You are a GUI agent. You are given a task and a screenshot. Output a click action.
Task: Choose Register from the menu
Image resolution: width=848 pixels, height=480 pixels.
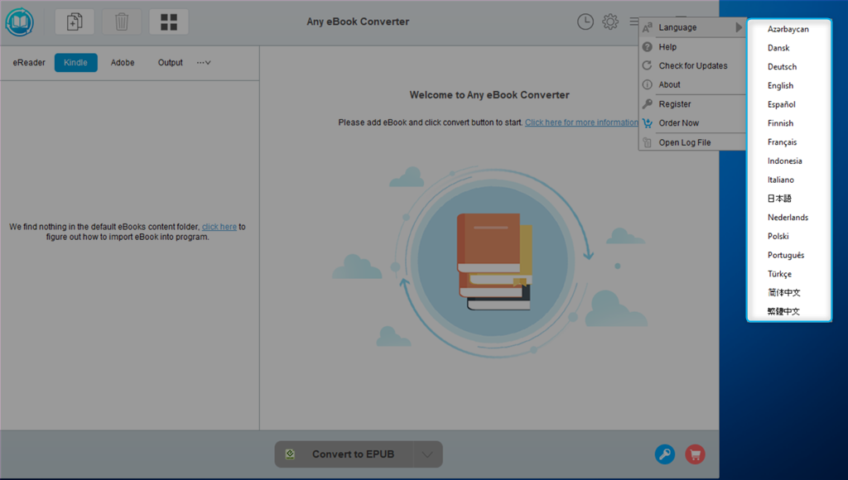692,104
